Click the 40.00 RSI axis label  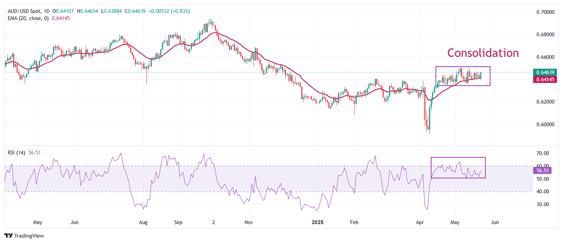tap(542, 191)
